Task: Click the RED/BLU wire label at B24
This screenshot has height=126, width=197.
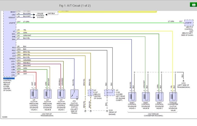Action: pos(27,63)
